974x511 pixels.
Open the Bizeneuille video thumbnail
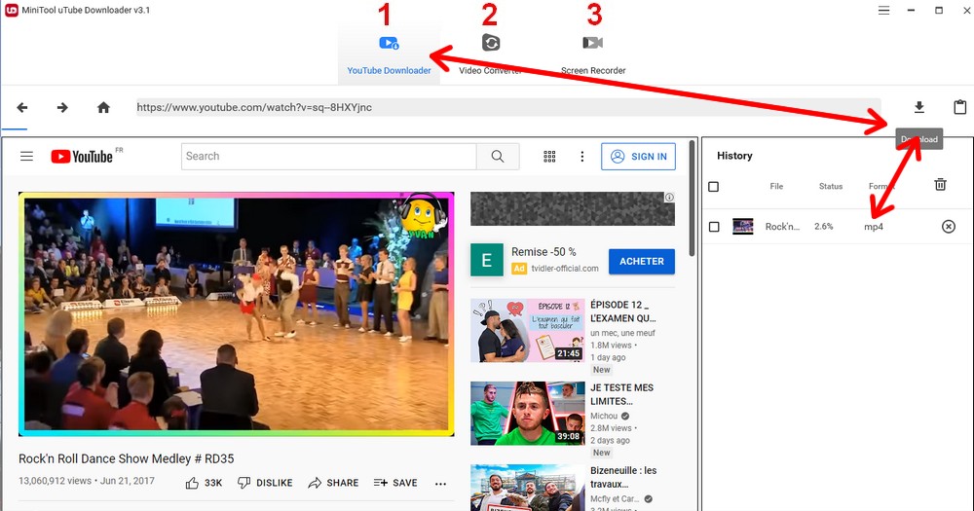[x=527, y=488]
